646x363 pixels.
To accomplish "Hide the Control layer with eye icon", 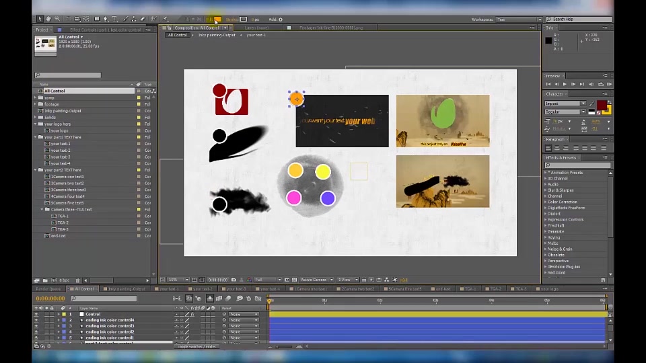I will click(36, 314).
